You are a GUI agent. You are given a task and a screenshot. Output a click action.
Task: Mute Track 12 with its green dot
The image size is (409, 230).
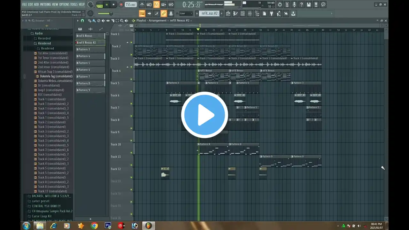coord(131,177)
